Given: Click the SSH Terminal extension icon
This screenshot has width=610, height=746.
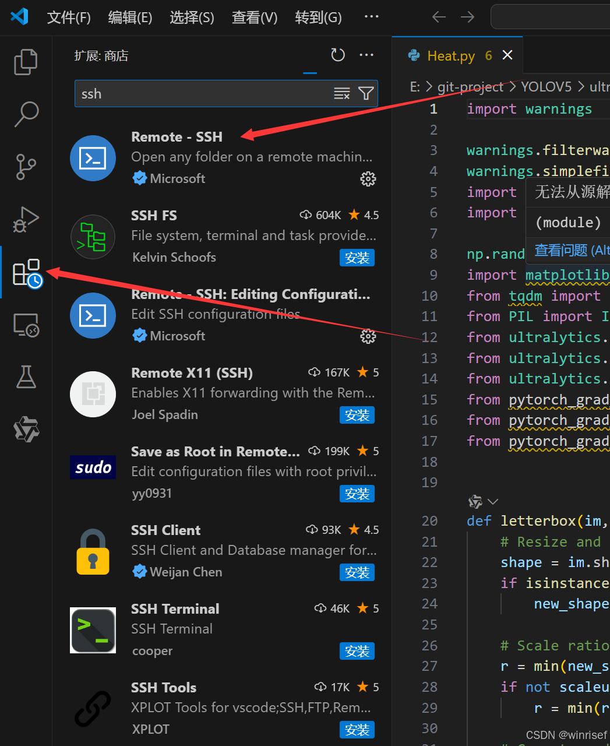Looking at the screenshot, I should (93, 630).
